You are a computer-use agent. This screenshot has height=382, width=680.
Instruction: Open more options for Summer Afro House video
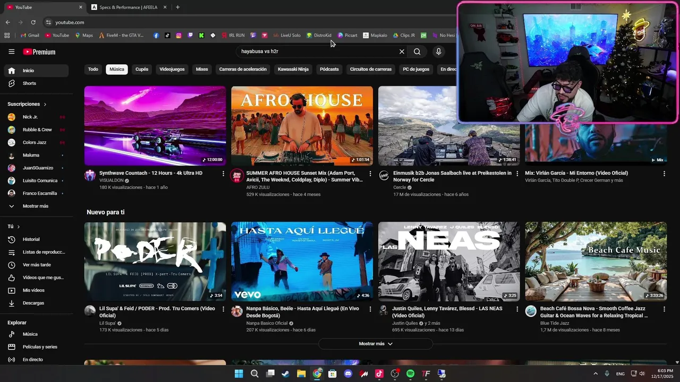point(370,173)
